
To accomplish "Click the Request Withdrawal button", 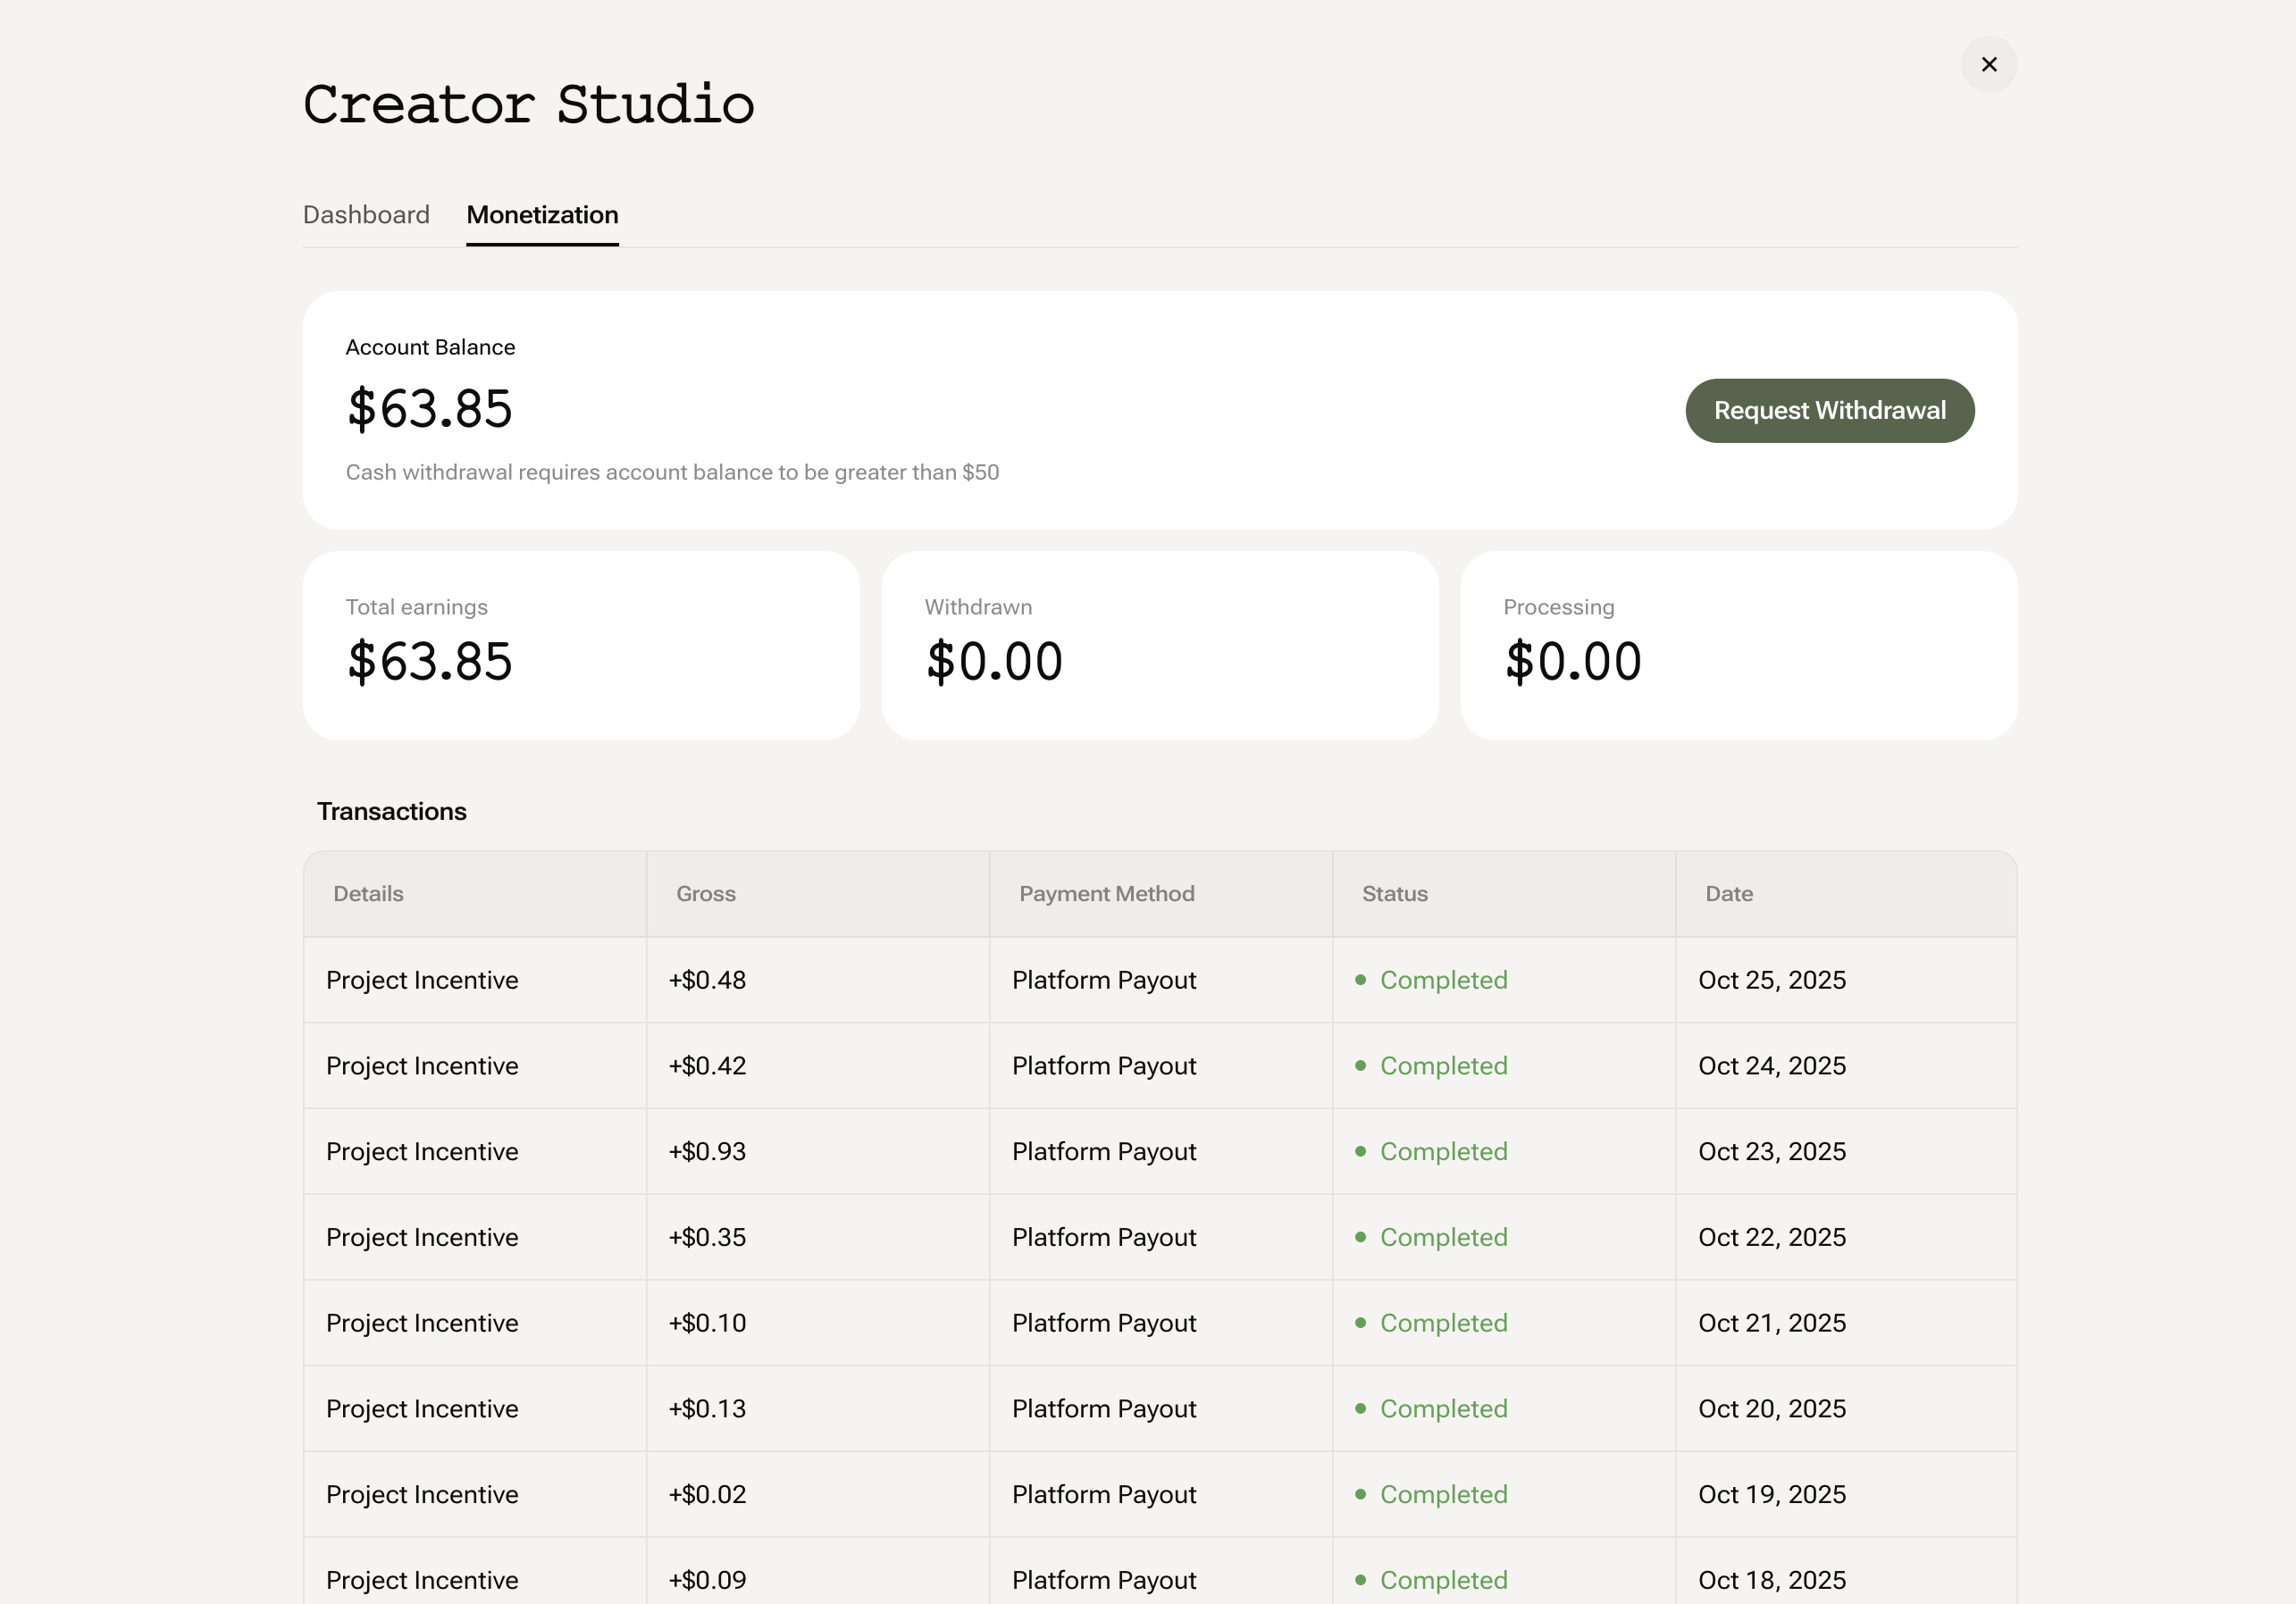I will 1829,410.
